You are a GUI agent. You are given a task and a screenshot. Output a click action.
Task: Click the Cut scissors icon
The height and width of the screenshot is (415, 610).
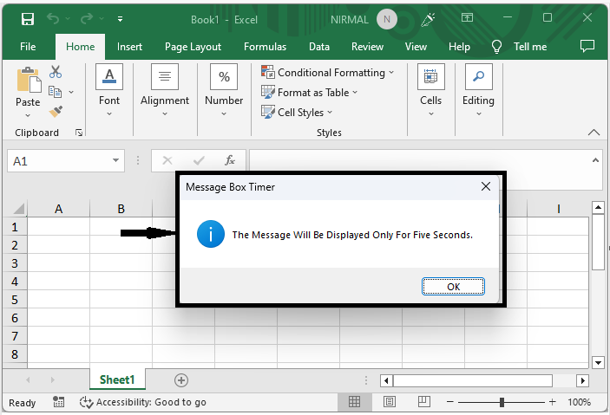pos(56,72)
